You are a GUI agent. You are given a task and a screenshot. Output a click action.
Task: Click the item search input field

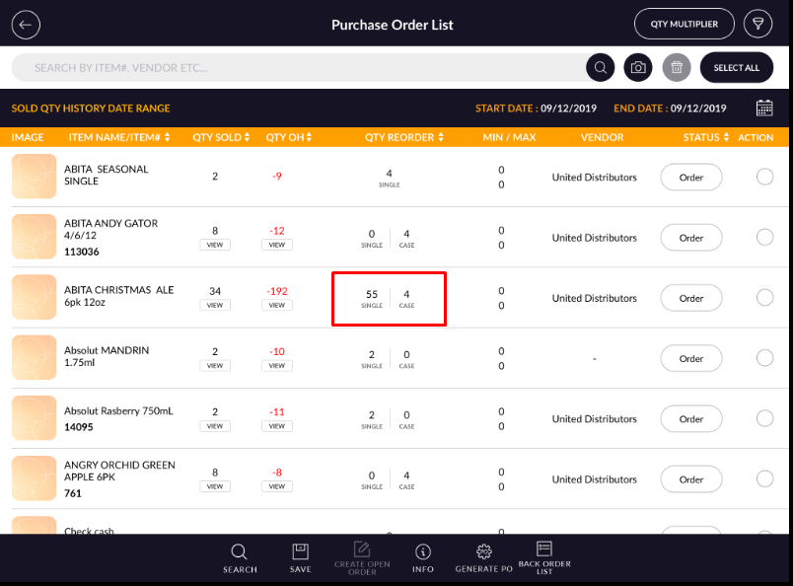pos(296,68)
